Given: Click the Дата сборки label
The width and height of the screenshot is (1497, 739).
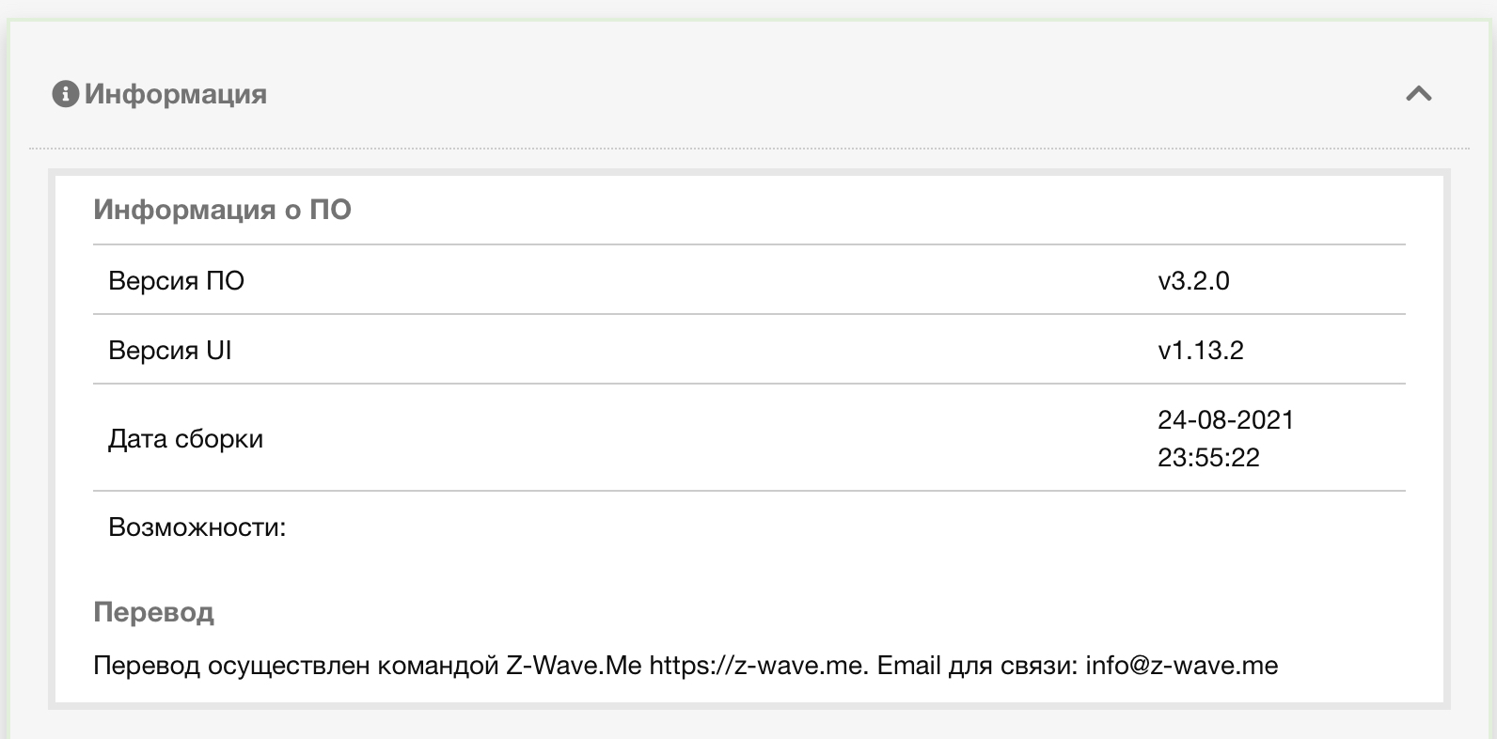Looking at the screenshot, I should coord(185,439).
